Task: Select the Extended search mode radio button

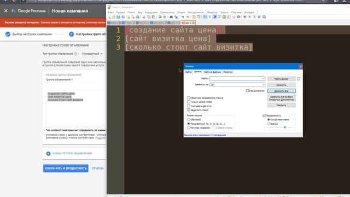Action: pyautogui.click(x=189, y=124)
